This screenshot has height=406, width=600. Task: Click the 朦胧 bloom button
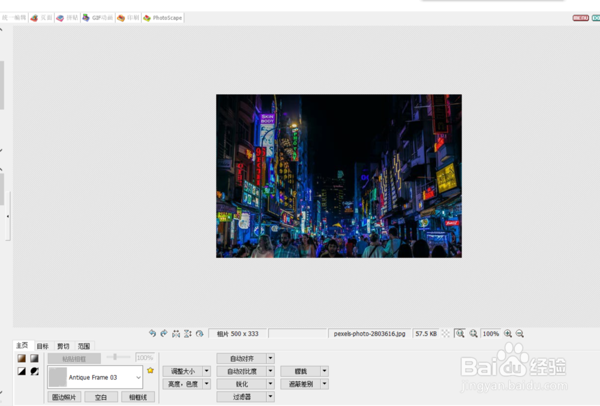coord(301,371)
